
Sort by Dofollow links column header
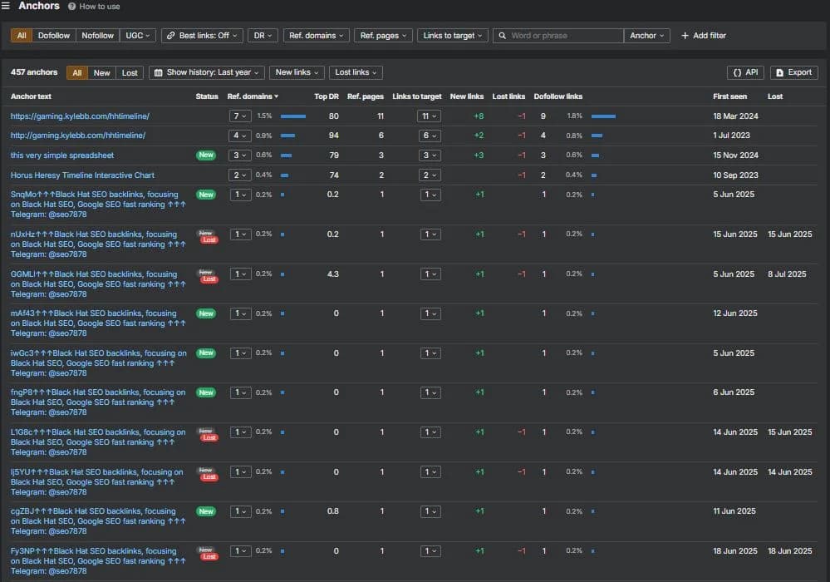click(558, 96)
